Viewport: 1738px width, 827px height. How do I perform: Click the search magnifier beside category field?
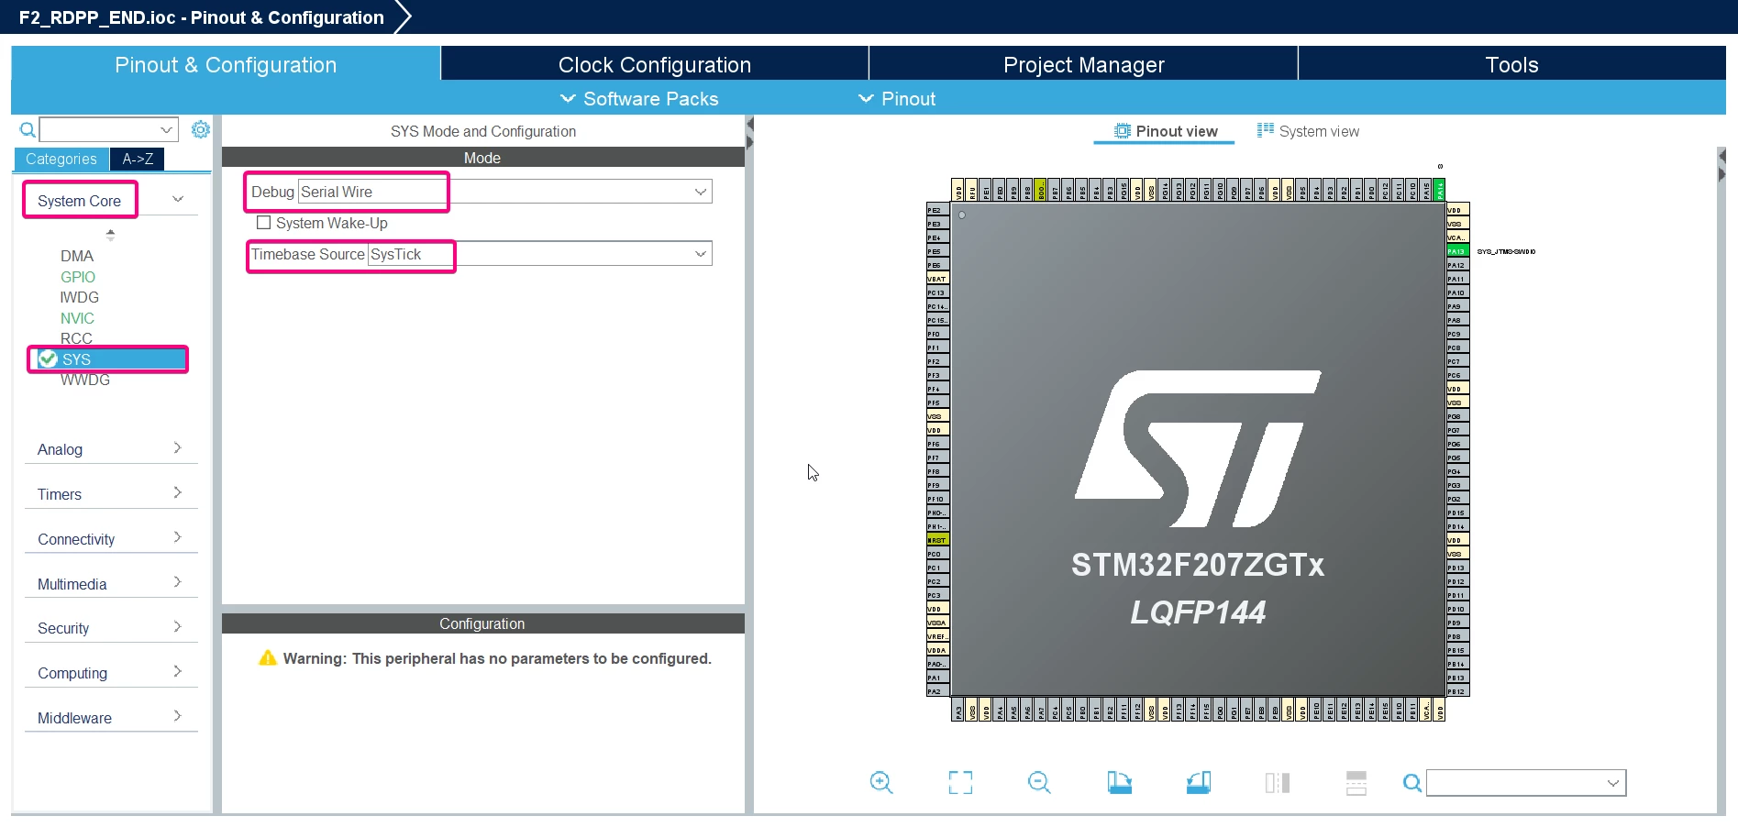coord(28,130)
